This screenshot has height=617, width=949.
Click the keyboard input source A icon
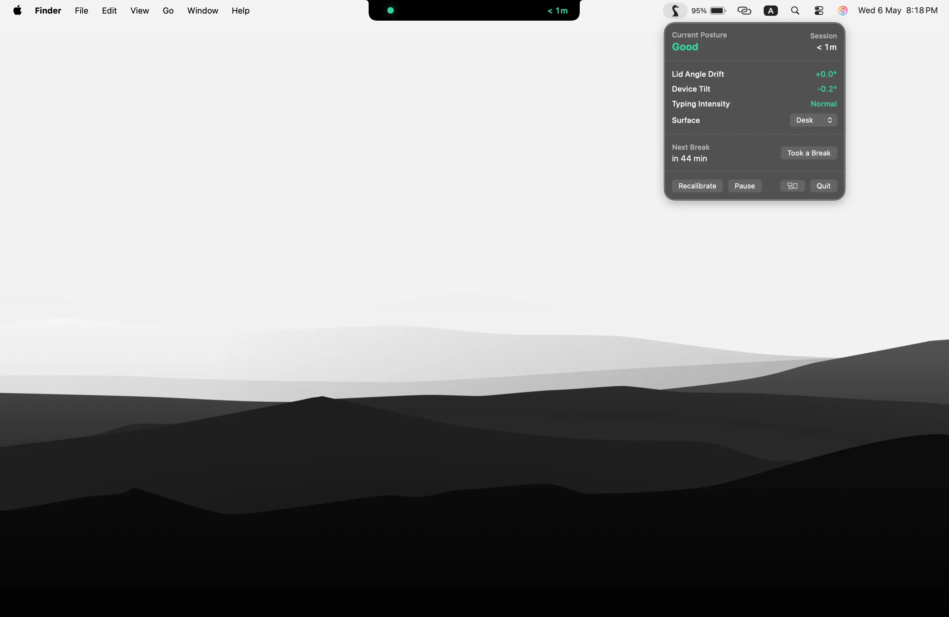(x=770, y=11)
